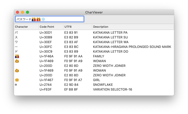
Task: Click UTF8 value E3 83 AF
Action: (71, 42)
